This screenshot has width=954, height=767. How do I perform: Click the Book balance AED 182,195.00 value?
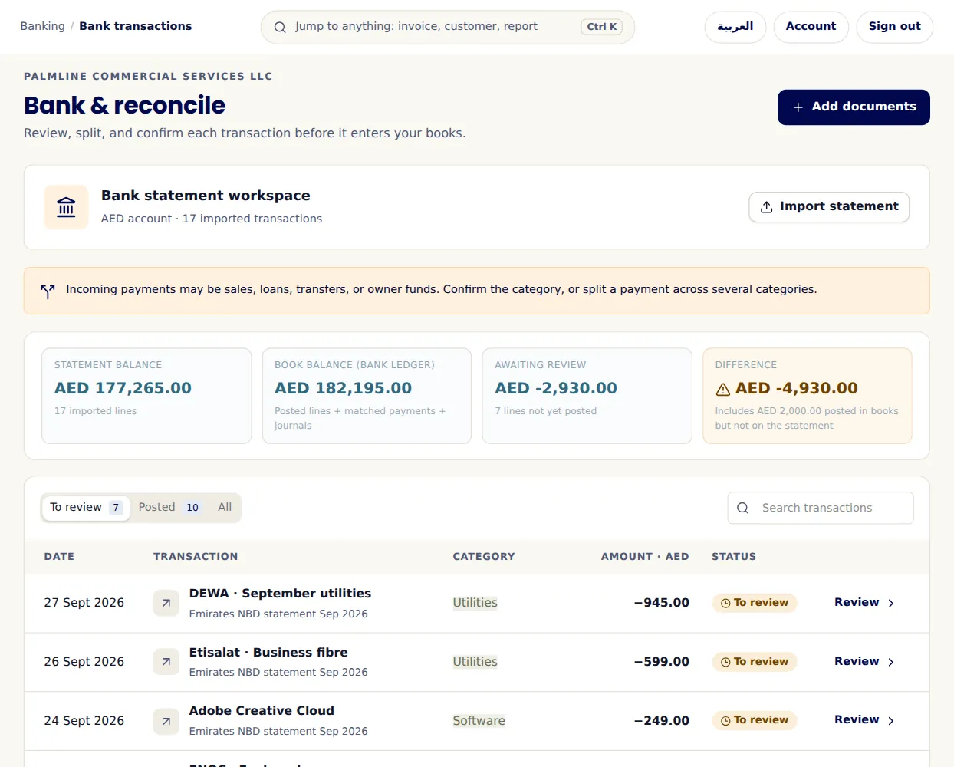point(343,389)
